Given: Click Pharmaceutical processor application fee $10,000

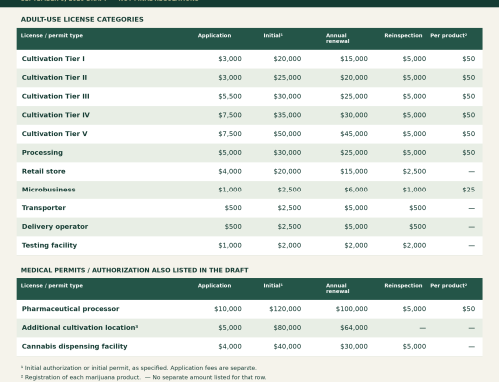Looking at the screenshot, I should pyautogui.click(x=228, y=309).
